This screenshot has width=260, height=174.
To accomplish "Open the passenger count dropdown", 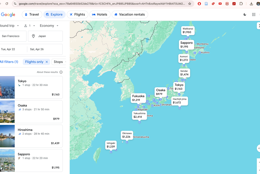I will coord(29,26).
